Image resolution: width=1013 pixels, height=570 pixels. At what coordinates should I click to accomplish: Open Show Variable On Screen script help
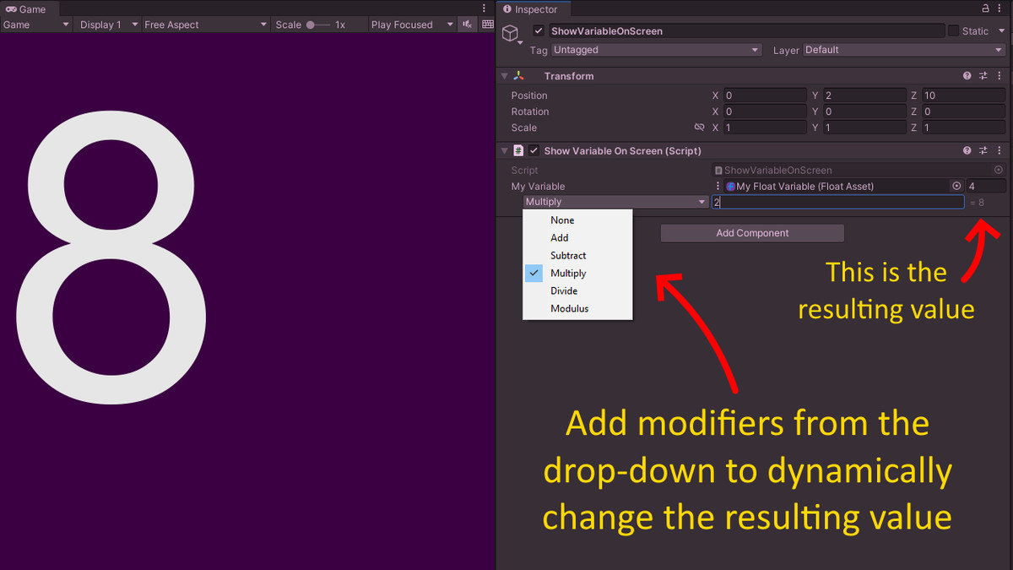[x=967, y=150]
